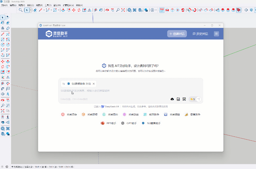Choose the PPT助手 assistant chip

(x=108, y=123)
